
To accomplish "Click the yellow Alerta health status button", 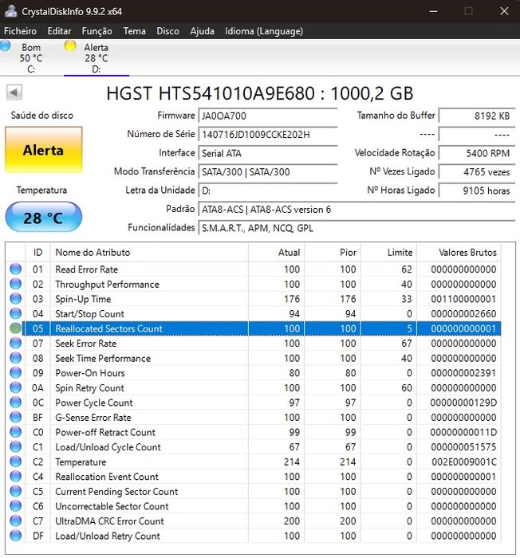I will click(43, 150).
